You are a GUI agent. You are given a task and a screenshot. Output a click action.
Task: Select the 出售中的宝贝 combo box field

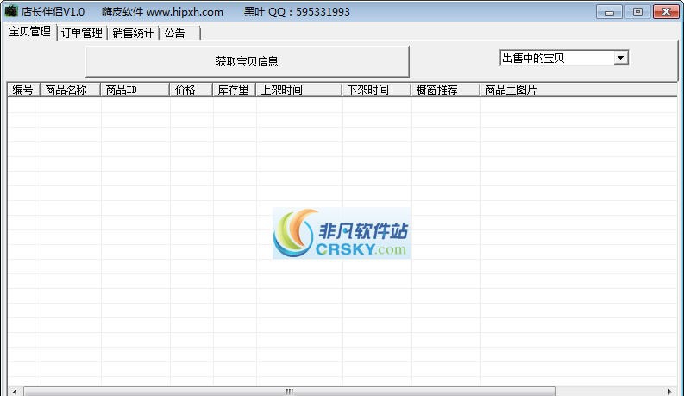click(564, 58)
